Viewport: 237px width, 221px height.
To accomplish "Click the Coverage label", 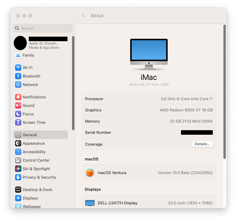I will click(94, 144).
